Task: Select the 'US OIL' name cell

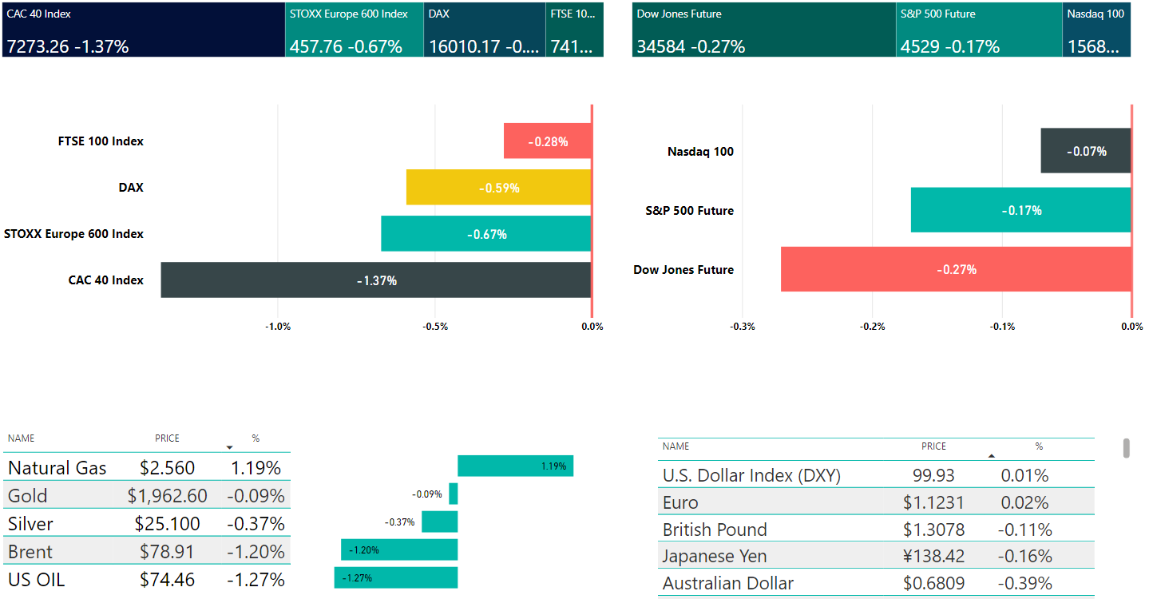Action: point(36,580)
